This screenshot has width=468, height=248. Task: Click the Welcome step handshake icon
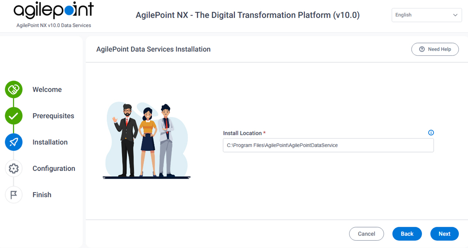(x=14, y=89)
